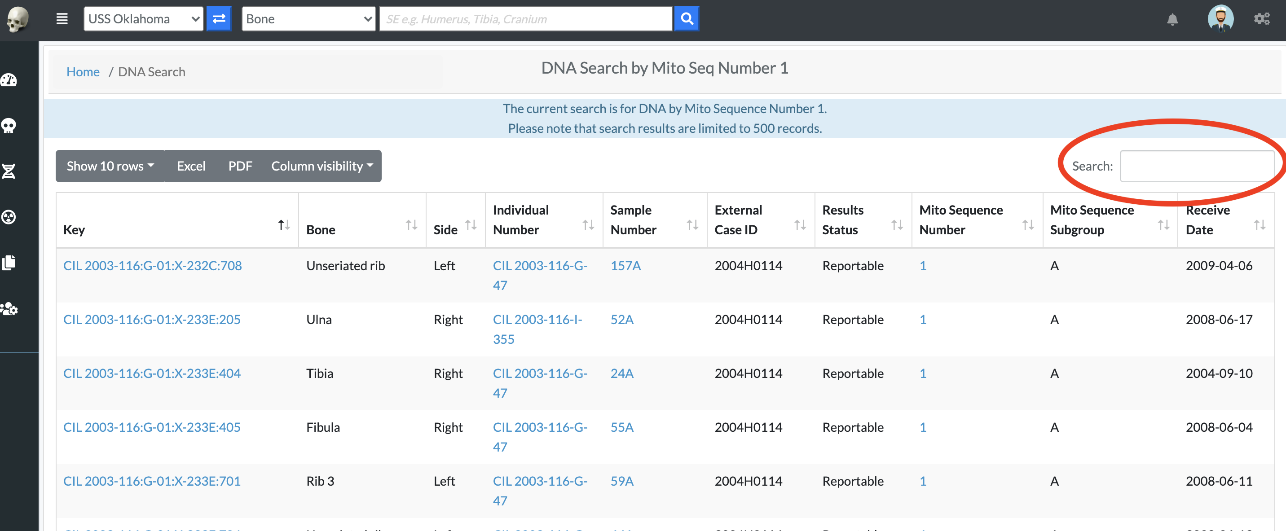Image resolution: width=1286 pixels, height=531 pixels.
Task: Click the DNA Search breadcrumb text
Action: [x=151, y=72]
